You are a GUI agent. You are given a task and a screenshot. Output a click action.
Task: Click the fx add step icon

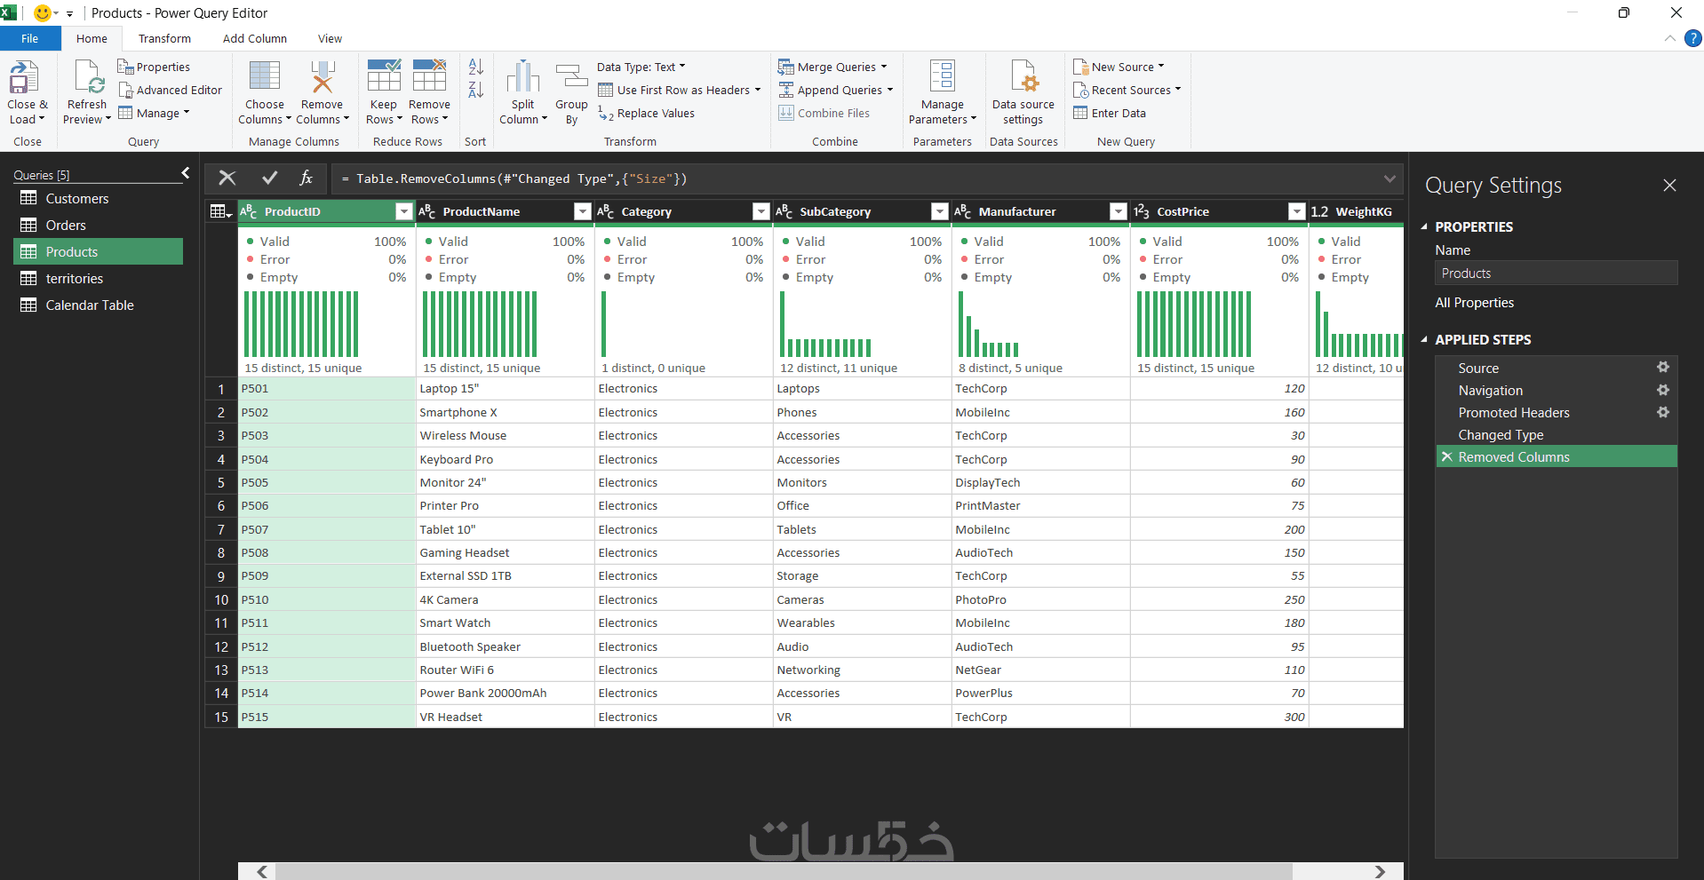(x=306, y=178)
